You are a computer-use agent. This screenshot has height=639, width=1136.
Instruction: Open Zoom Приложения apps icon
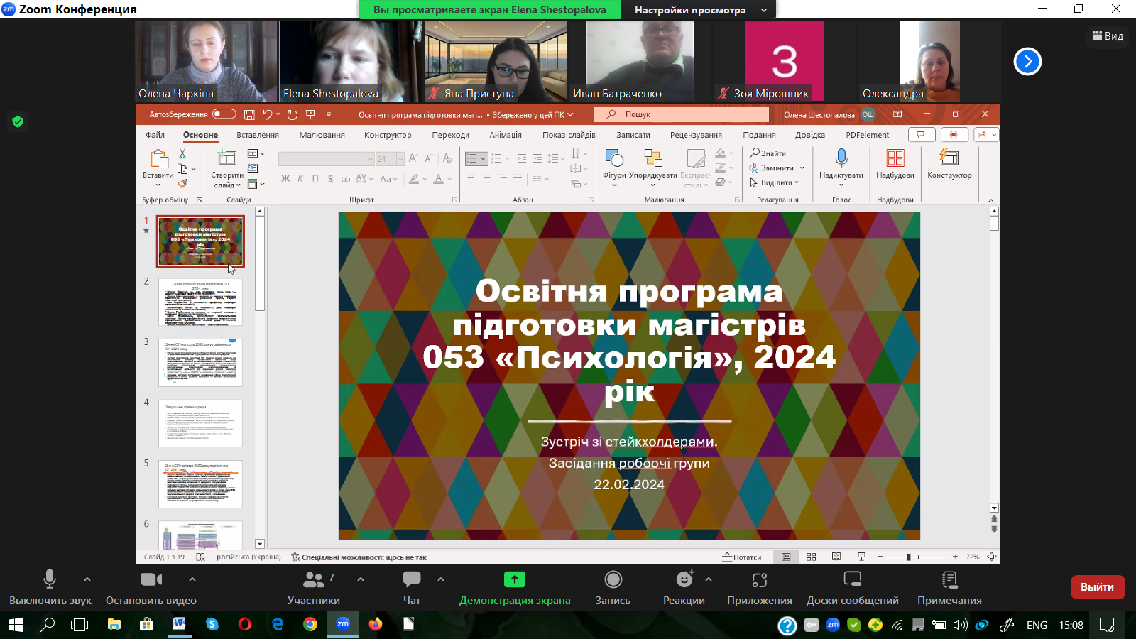(x=760, y=580)
